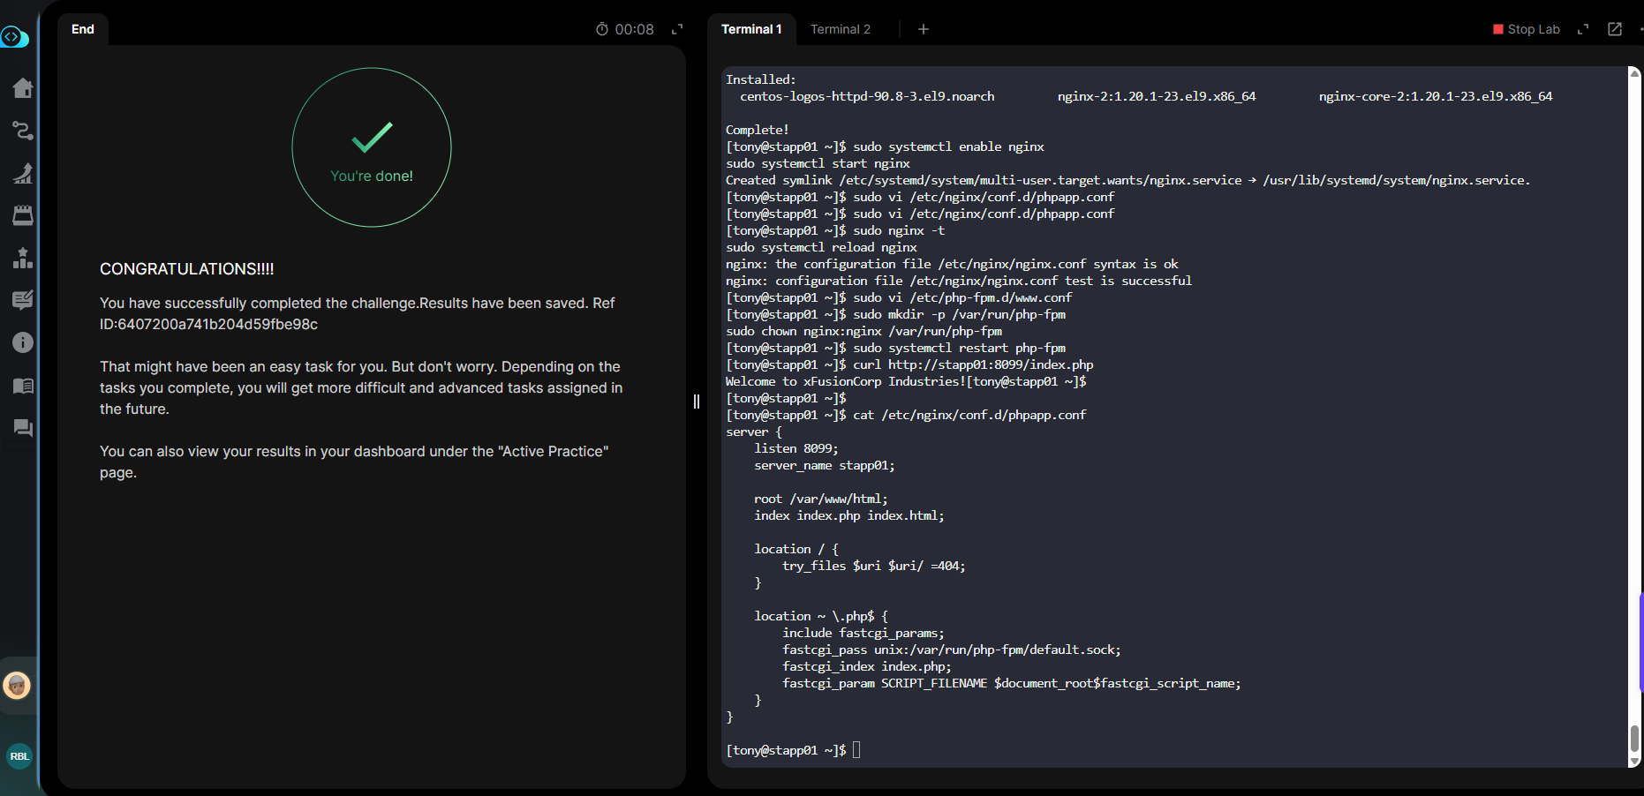Open the user avatar profile picture
The width and height of the screenshot is (1644, 796).
(x=17, y=686)
